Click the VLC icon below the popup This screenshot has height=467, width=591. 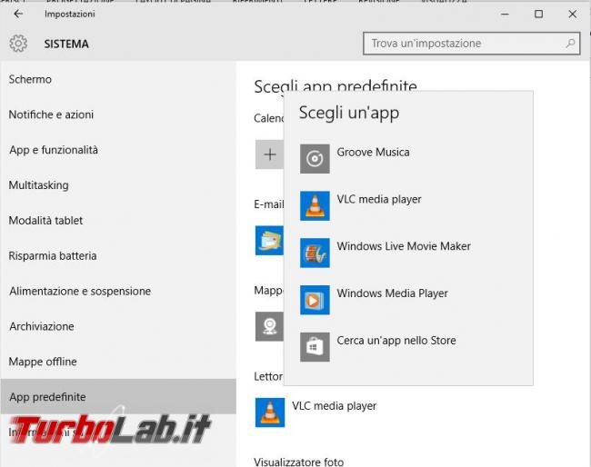click(x=270, y=412)
